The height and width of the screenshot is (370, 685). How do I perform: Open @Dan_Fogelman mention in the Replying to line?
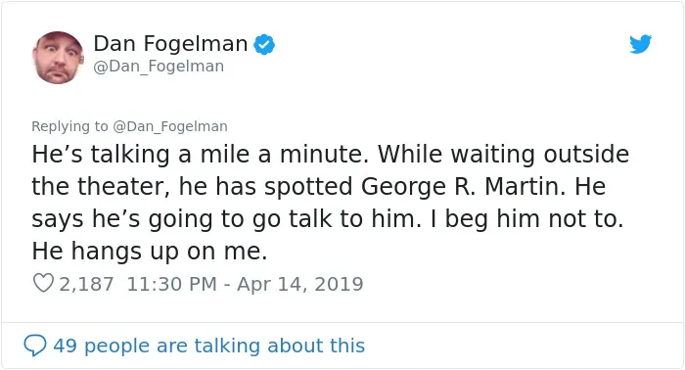[170, 126]
